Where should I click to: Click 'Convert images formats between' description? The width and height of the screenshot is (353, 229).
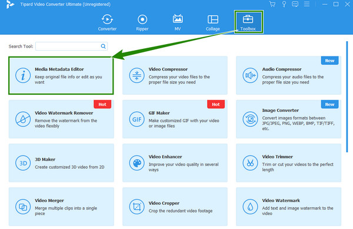tap(298, 123)
